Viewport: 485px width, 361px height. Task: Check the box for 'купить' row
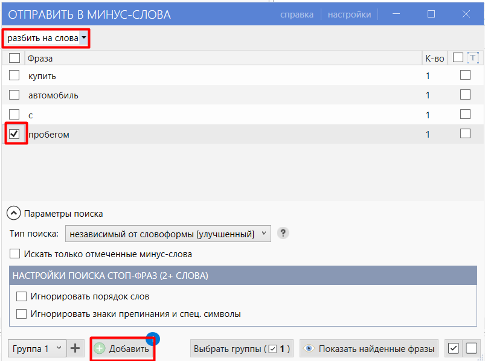14,75
